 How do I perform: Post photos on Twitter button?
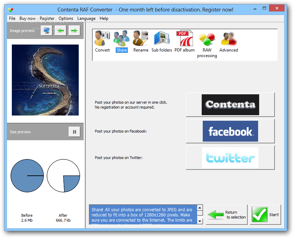click(x=230, y=158)
